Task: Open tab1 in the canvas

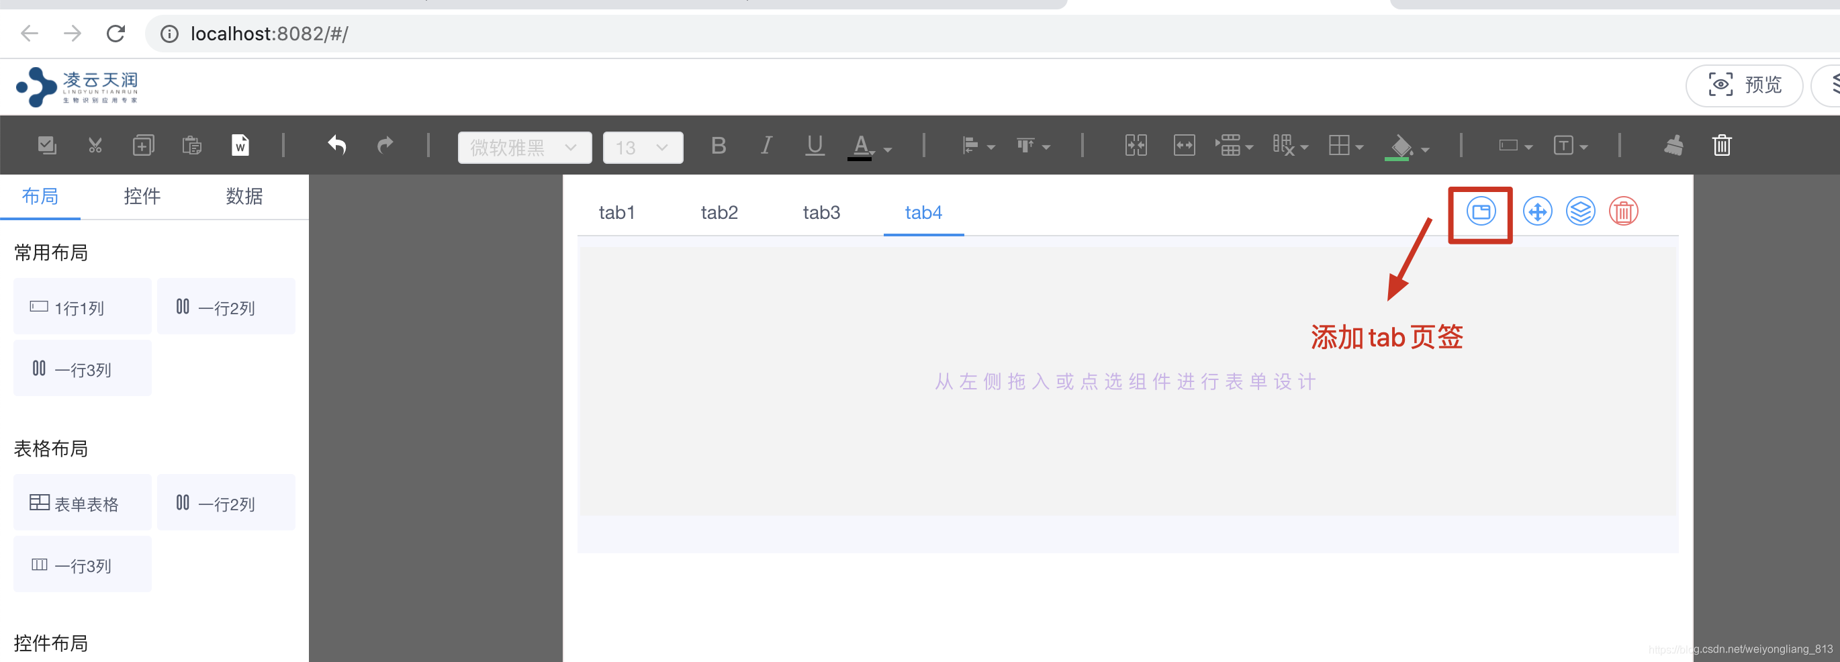Action: pyautogui.click(x=616, y=213)
